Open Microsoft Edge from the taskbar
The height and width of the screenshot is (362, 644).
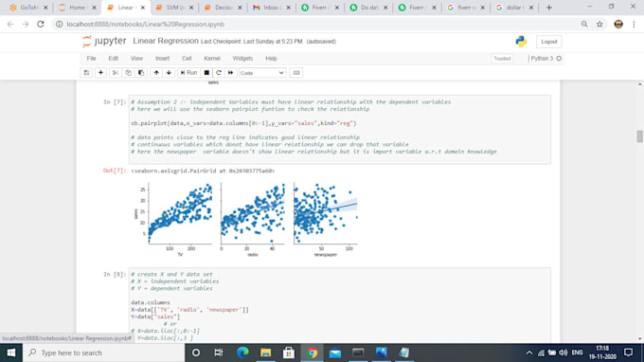242,353
